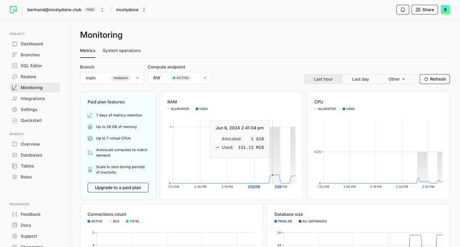Click the virtual CPUs icon

pyautogui.click(x=90, y=138)
